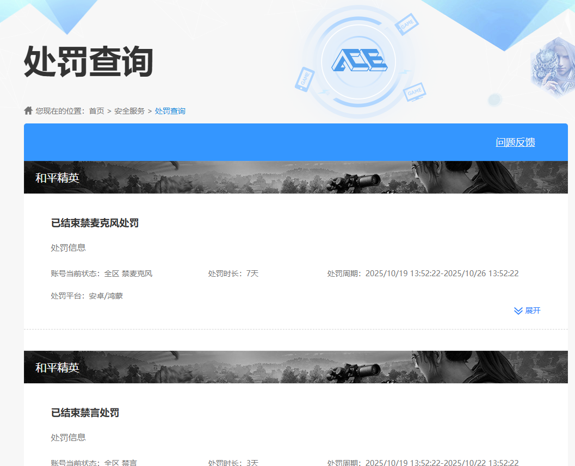The height and width of the screenshot is (466, 575).
Task: Click the 和平精英 banner above the 禁言 record
Action: [295, 367]
